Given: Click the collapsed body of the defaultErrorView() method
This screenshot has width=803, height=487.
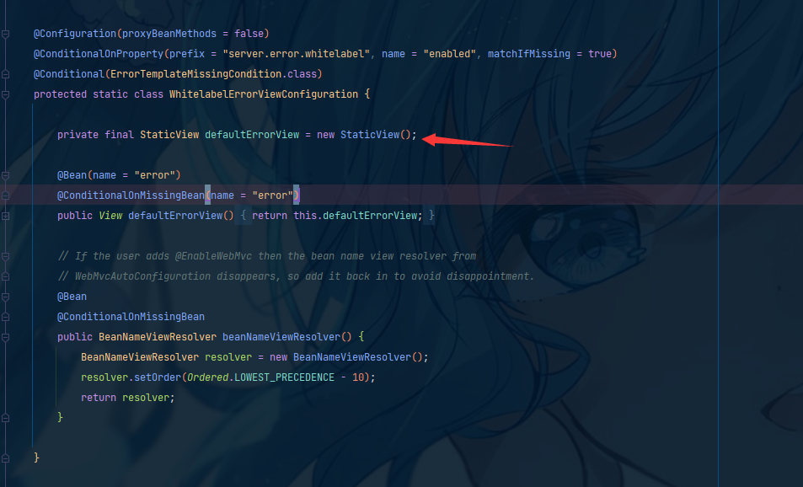Looking at the screenshot, I should [x=338, y=216].
